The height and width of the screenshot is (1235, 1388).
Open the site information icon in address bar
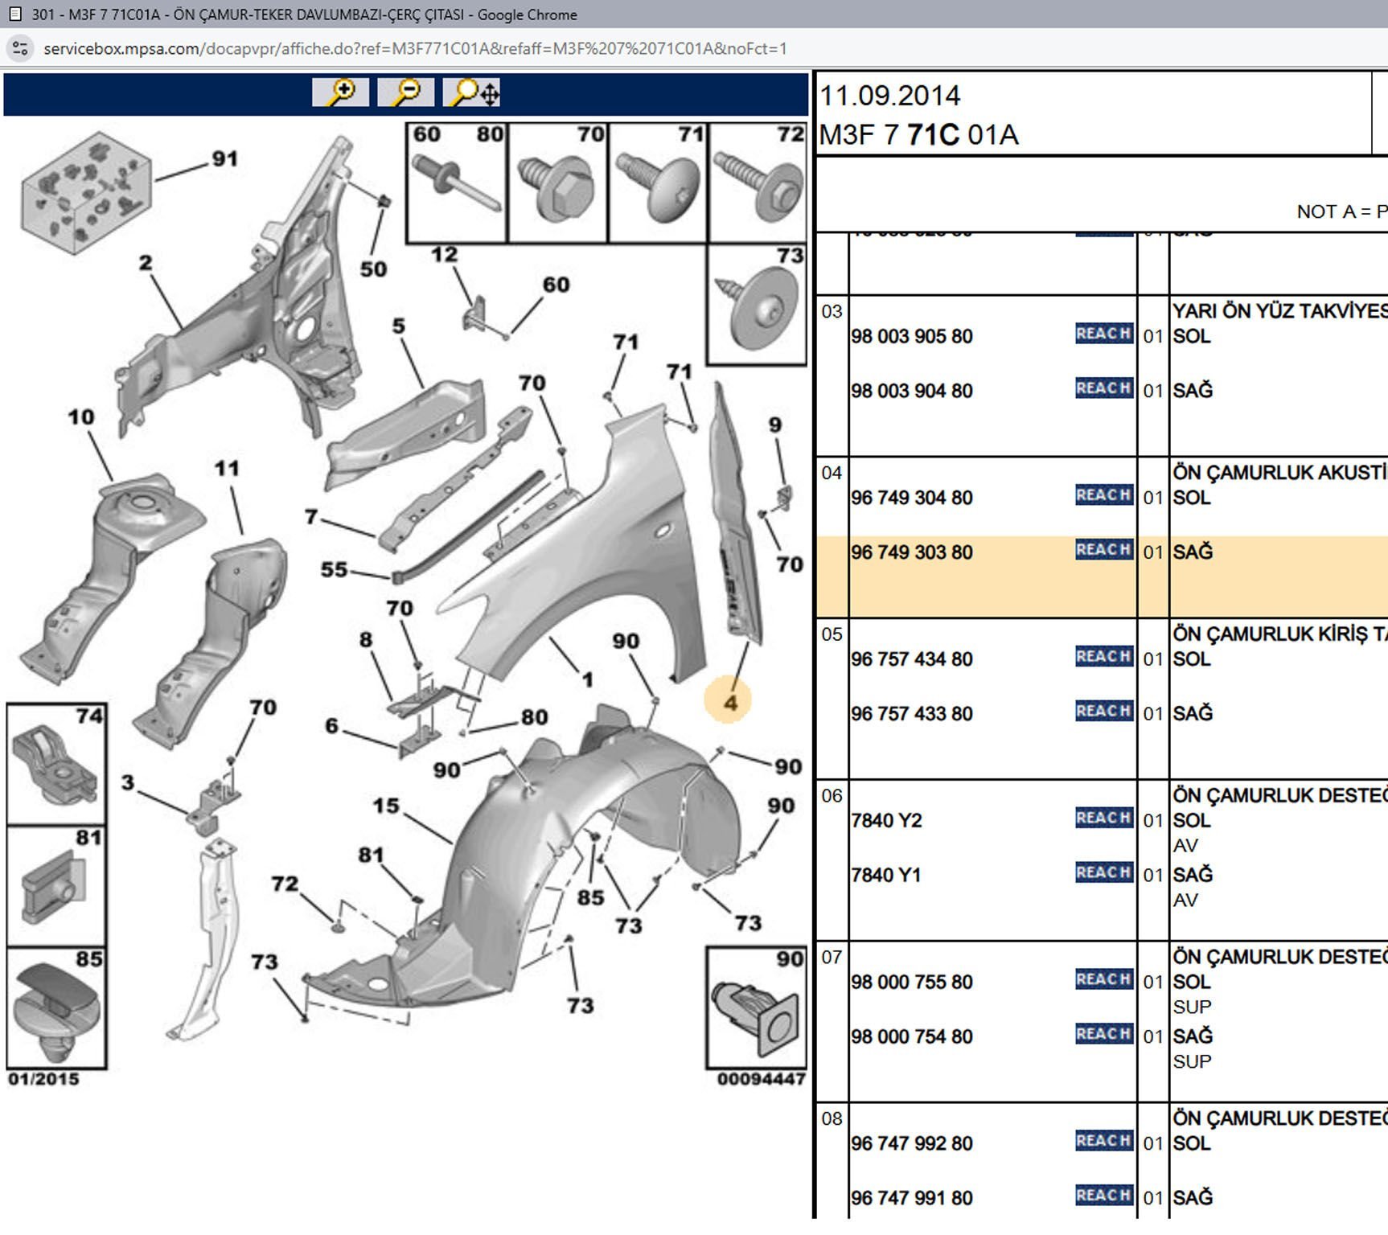(20, 48)
